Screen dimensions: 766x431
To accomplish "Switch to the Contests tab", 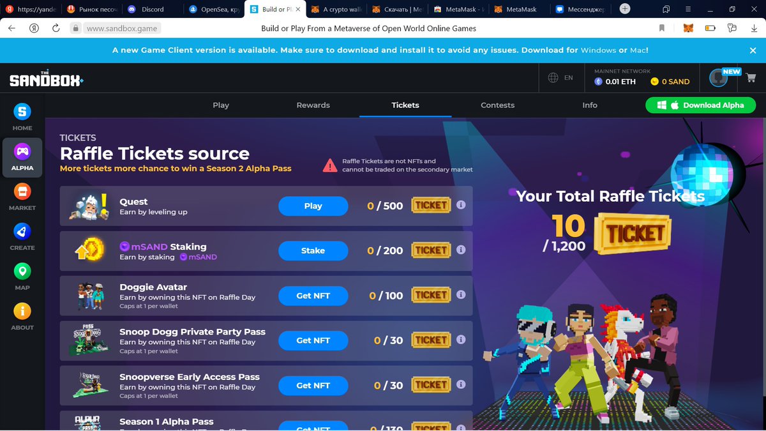I will [x=497, y=105].
